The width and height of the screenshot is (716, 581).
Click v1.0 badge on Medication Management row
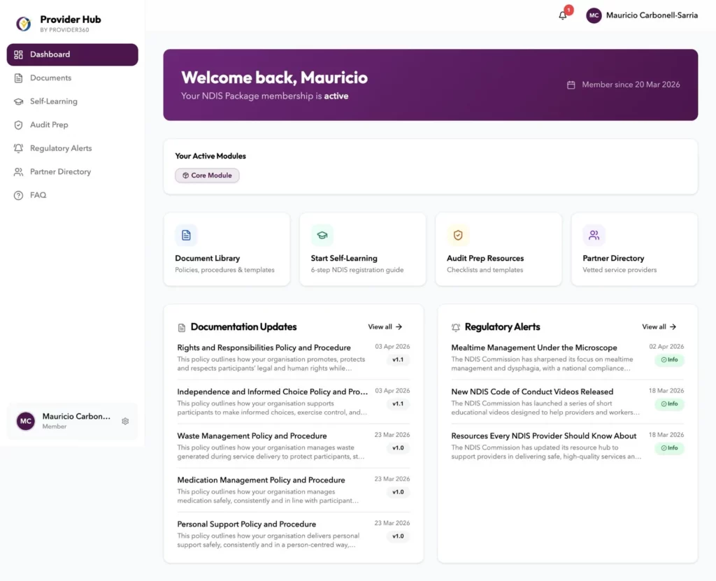coord(398,492)
